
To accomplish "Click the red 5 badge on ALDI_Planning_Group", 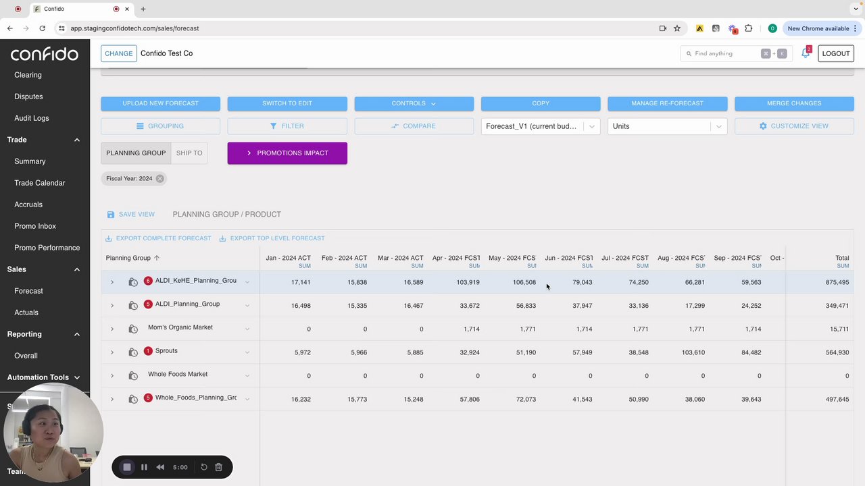I will [x=148, y=304].
